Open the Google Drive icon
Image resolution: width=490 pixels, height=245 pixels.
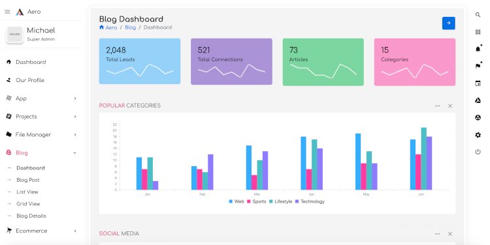[478, 100]
